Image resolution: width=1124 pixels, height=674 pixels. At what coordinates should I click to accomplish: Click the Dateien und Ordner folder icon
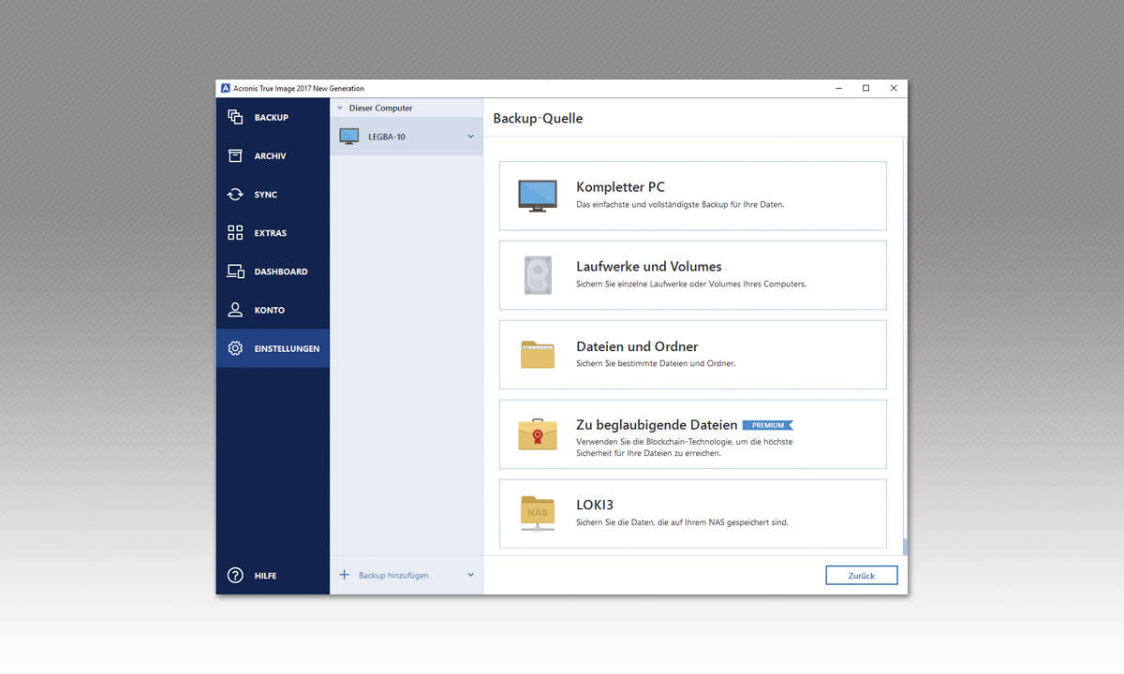pyautogui.click(x=538, y=354)
